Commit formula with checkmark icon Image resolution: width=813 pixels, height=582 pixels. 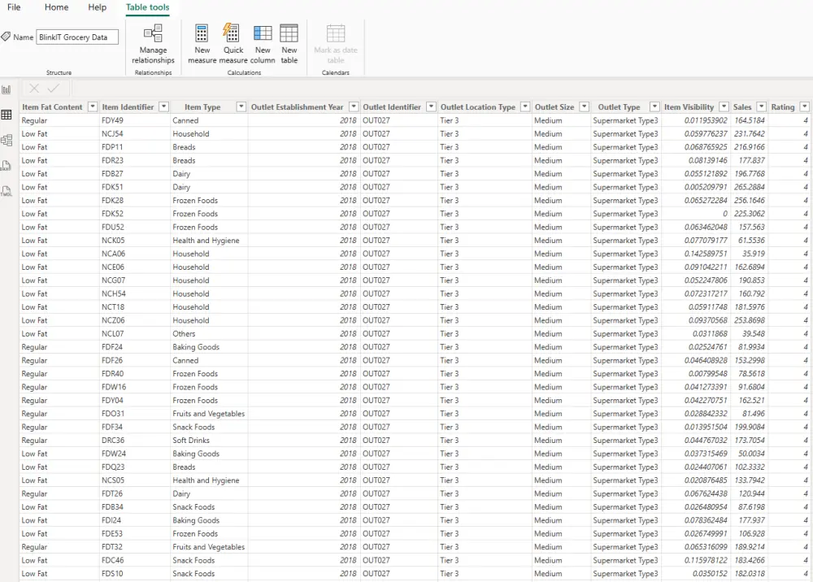[x=54, y=89]
